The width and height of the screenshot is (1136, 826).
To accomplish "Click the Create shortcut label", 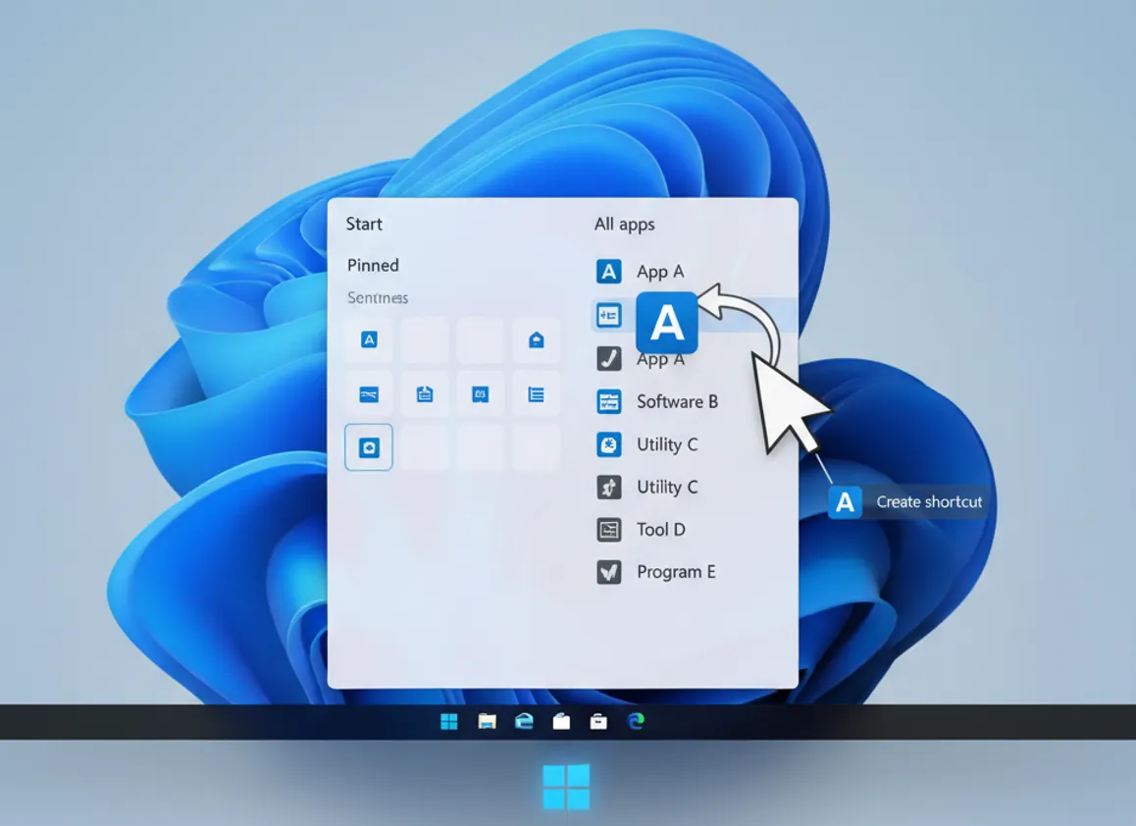I will (x=928, y=501).
